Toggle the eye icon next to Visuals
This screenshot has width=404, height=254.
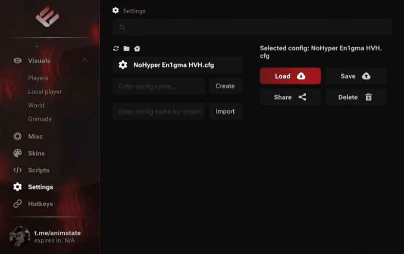16,61
